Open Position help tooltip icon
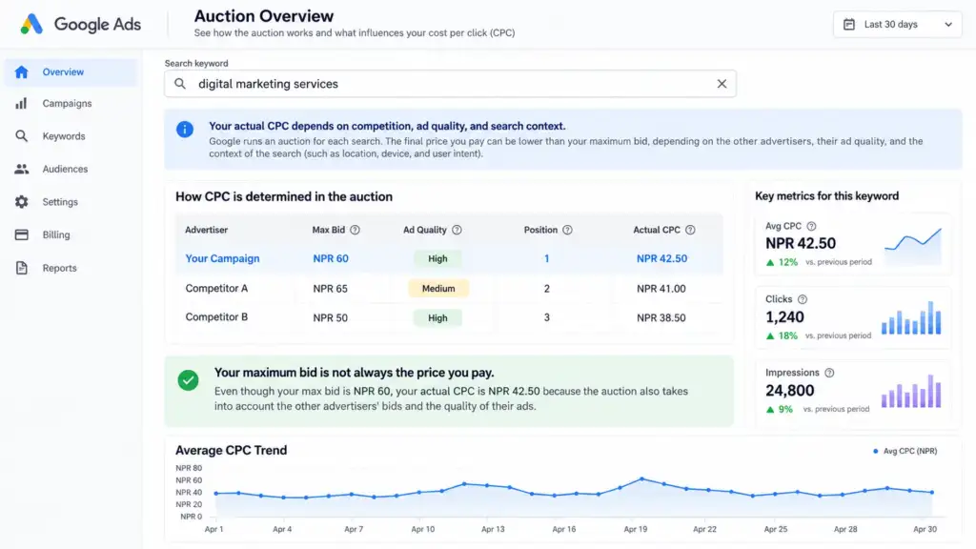The width and height of the screenshot is (976, 549). pyautogui.click(x=567, y=230)
